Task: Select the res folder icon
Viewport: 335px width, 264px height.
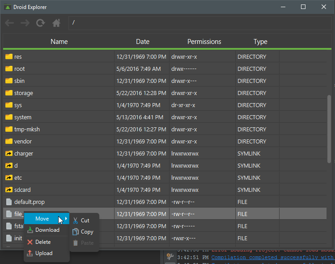Action: (9, 56)
